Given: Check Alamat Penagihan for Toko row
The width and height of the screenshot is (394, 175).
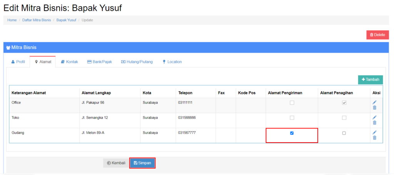Looking at the screenshot, I should [344, 118].
